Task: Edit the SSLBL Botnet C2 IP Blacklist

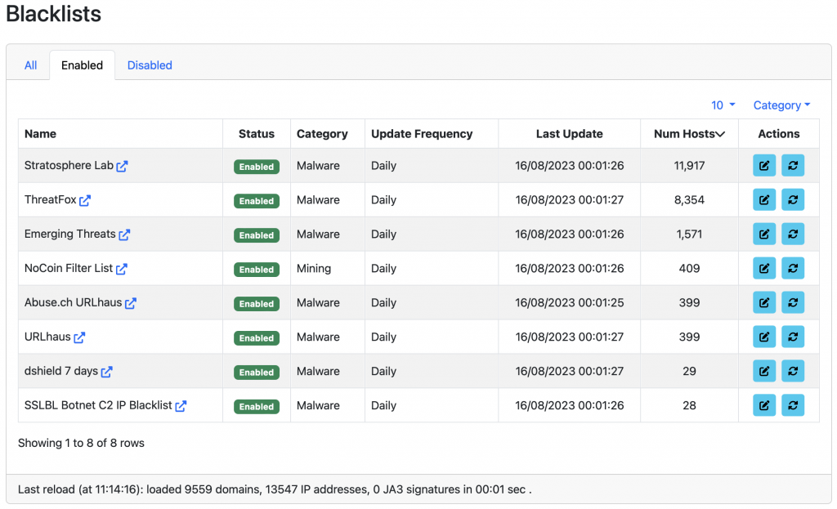Action: pyautogui.click(x=764, y=405)
